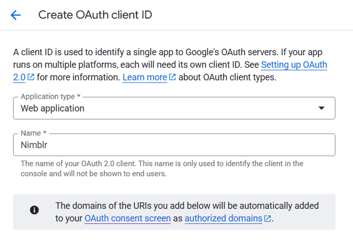The image size is (353, 248).
Task: Visit the "authorized domains" link
Action: [x=223, y=218]
